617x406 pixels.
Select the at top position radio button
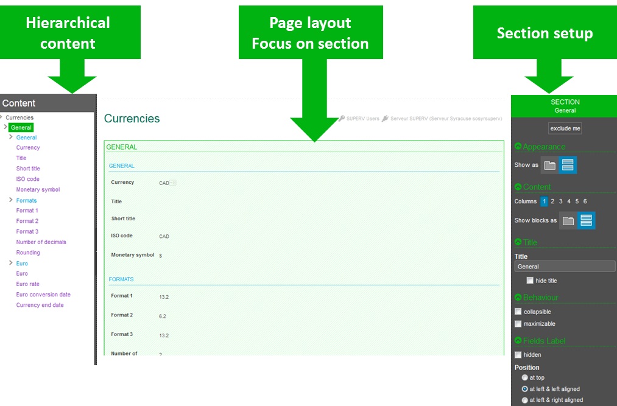point(524,377)
